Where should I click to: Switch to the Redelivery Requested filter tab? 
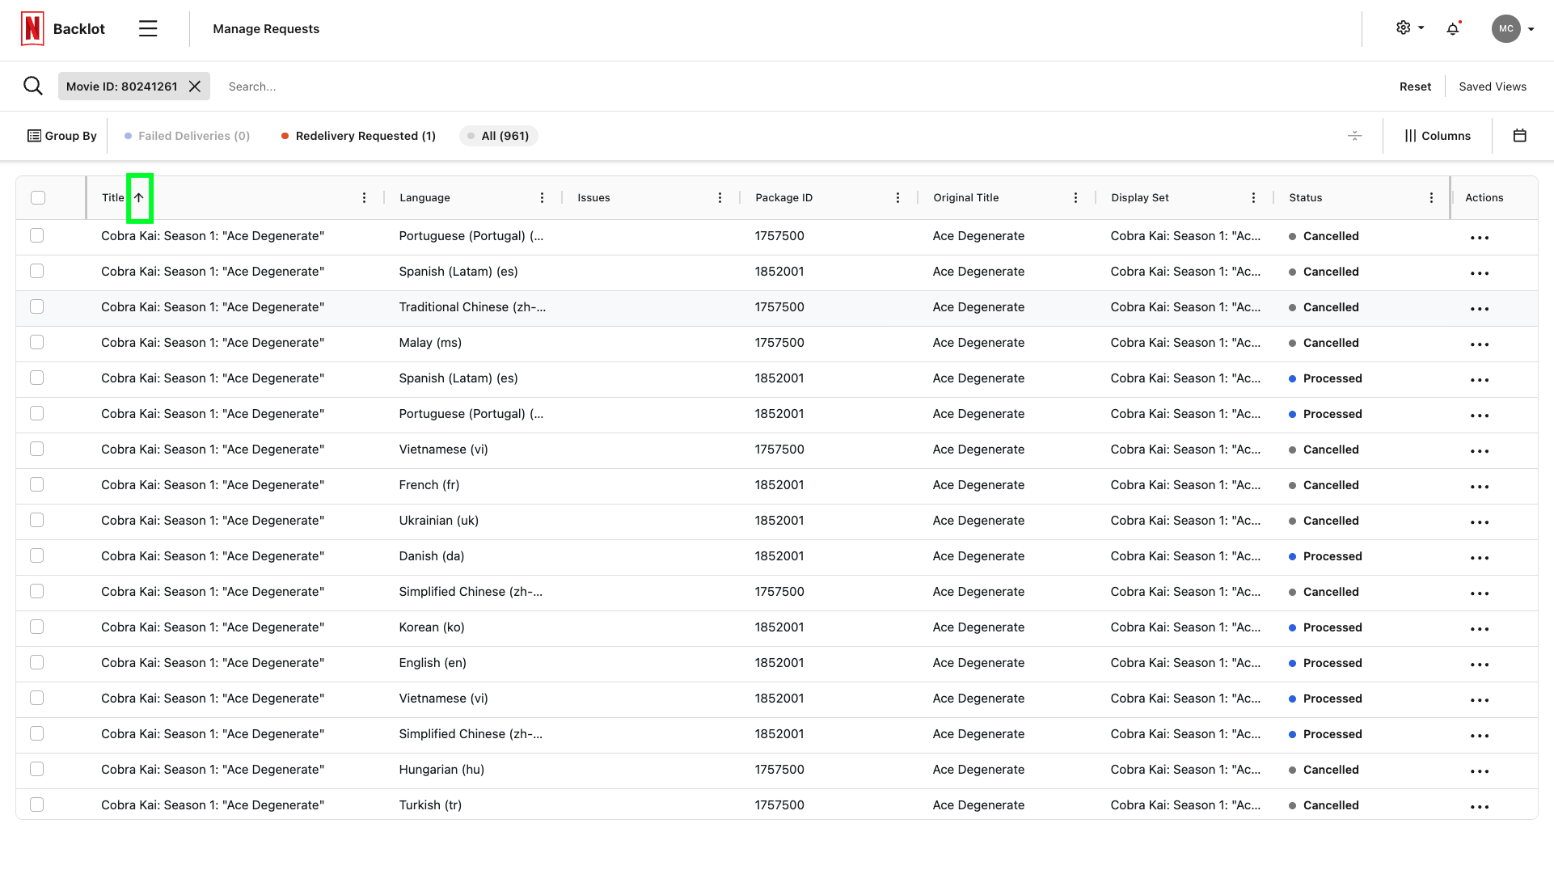point(358,135)
